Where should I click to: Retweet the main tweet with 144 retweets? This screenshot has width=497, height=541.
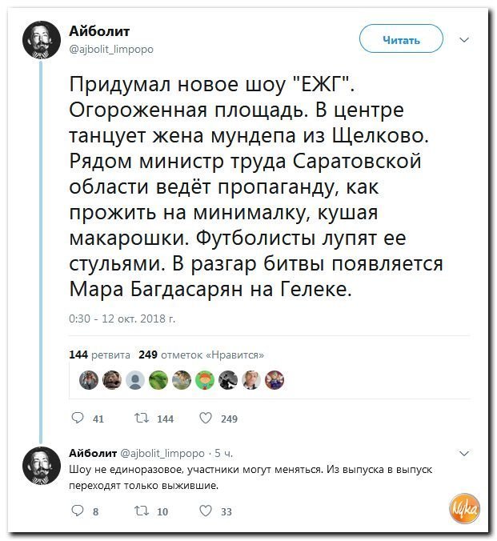(x=142, y=419)
